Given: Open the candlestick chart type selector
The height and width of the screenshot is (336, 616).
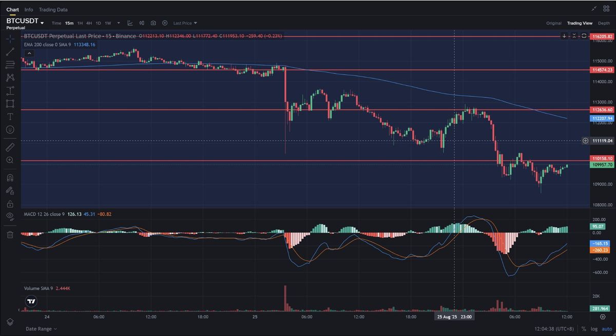Looking at the screenshot, I should click(142, 23).
